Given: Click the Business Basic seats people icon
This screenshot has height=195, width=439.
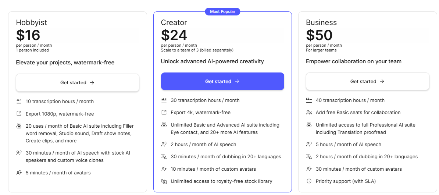Looking at the screenshot, I should (309, 113).
